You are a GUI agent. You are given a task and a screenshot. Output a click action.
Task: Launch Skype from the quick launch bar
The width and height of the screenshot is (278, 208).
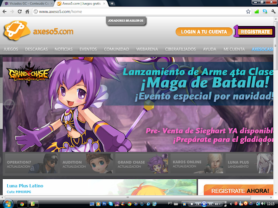(111, 204)
